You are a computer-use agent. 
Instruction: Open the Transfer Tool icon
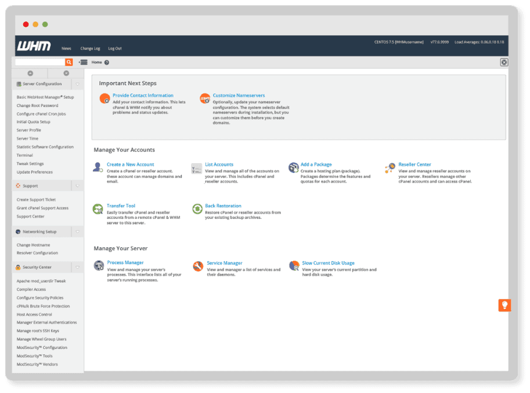click(98, 208)
